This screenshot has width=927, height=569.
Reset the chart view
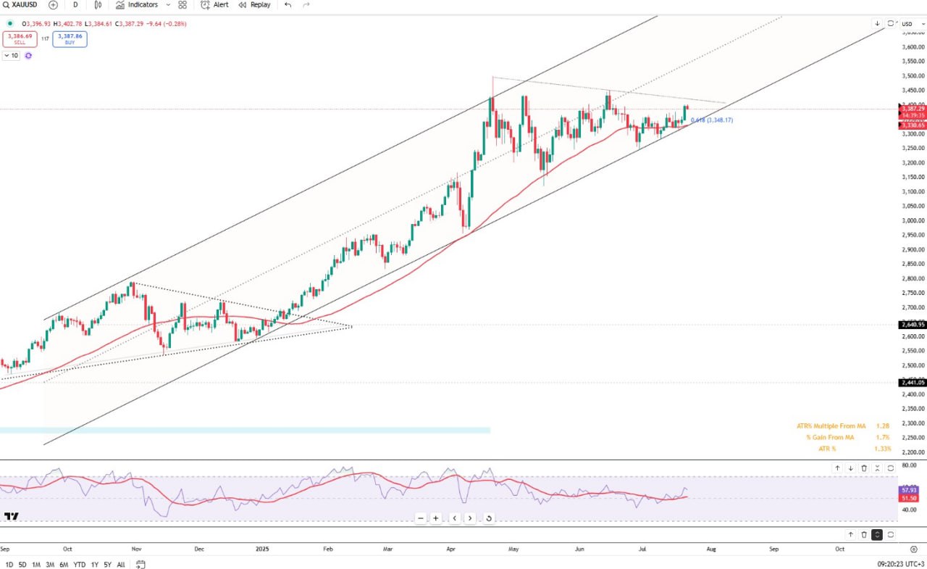tap(489, 518)
